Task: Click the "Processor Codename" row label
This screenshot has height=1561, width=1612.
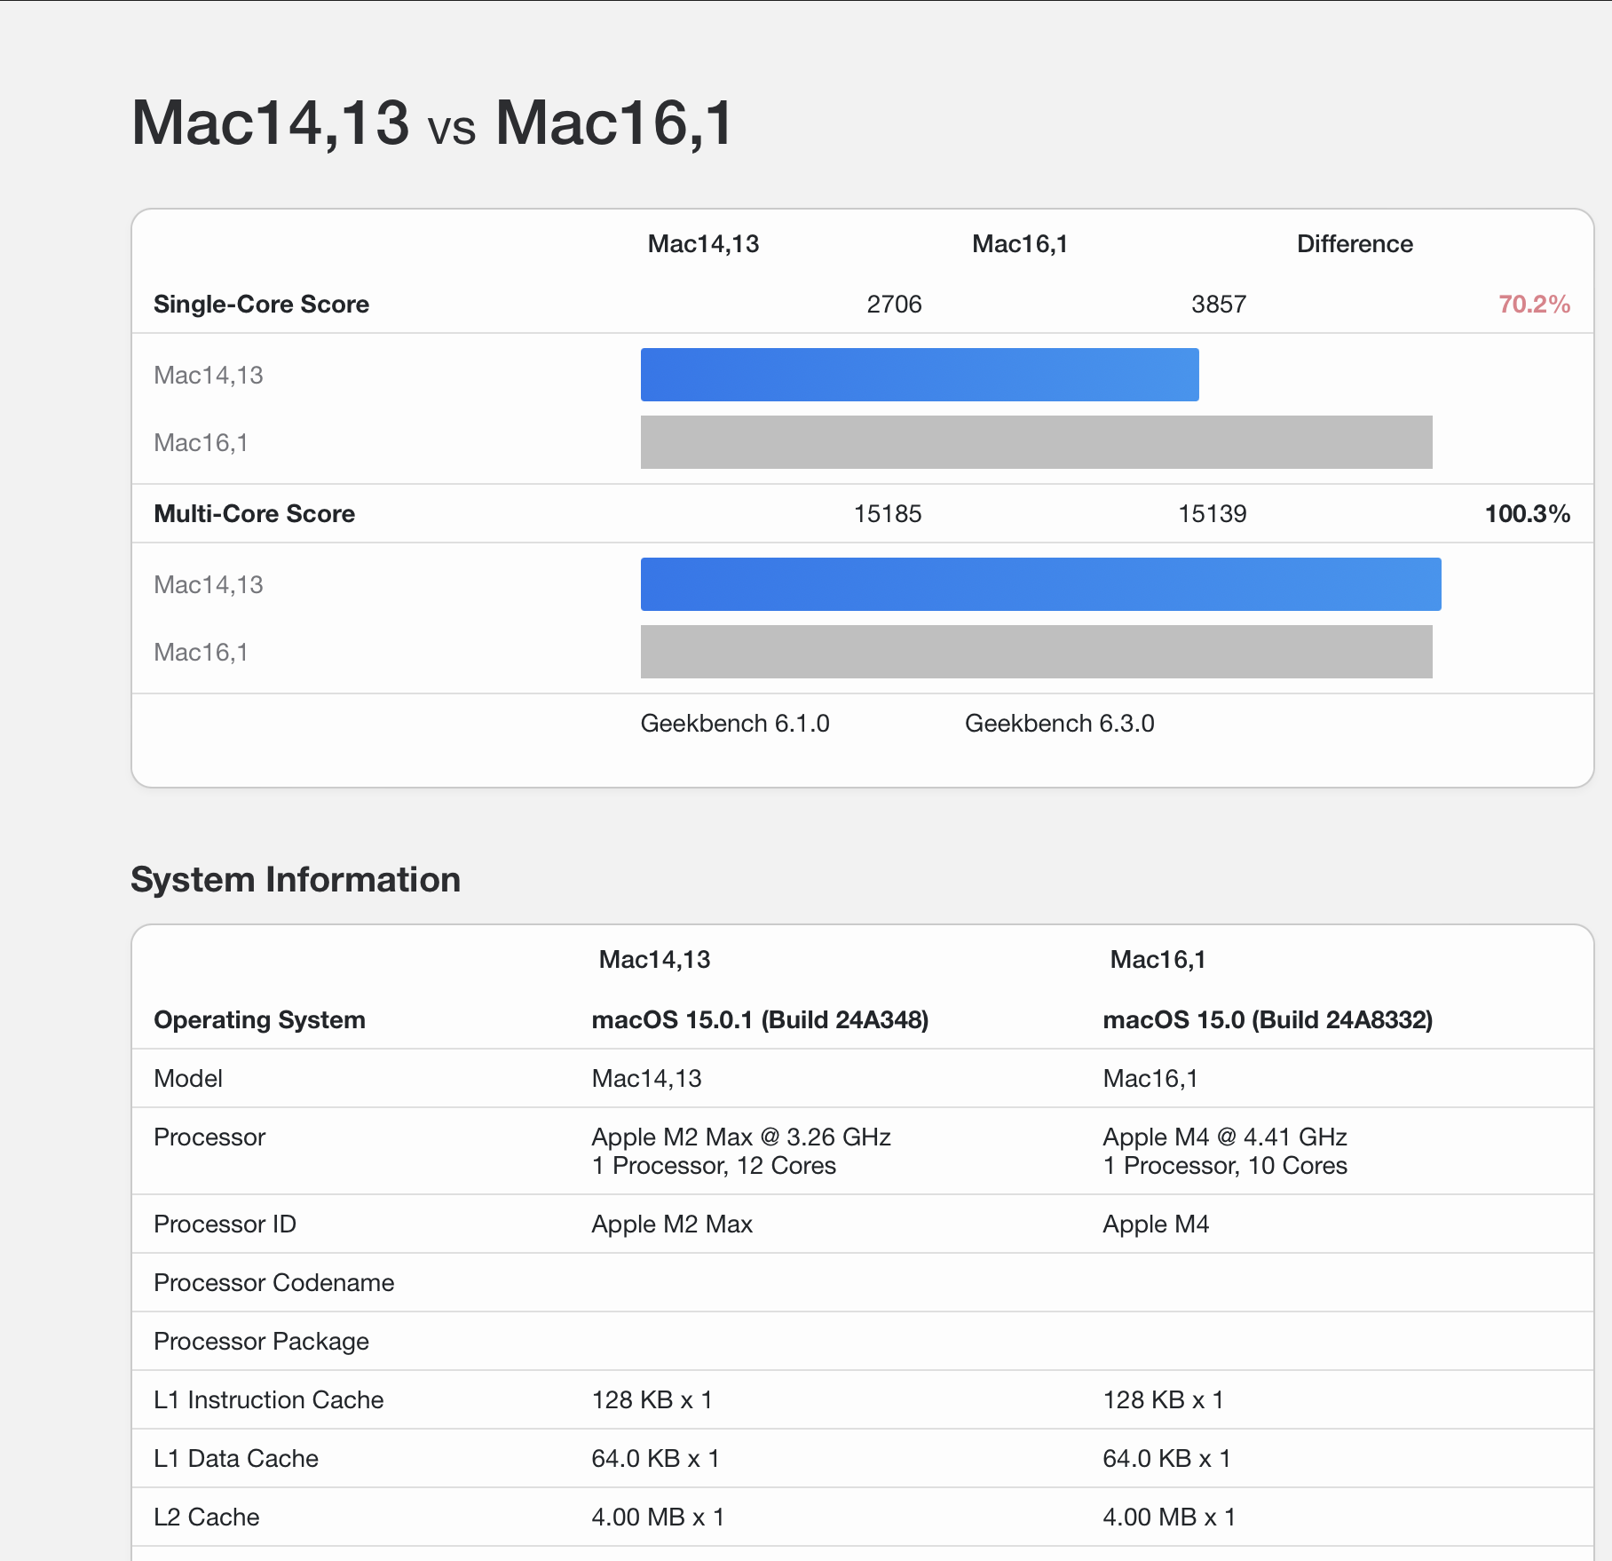Action: click(273, 1283)
